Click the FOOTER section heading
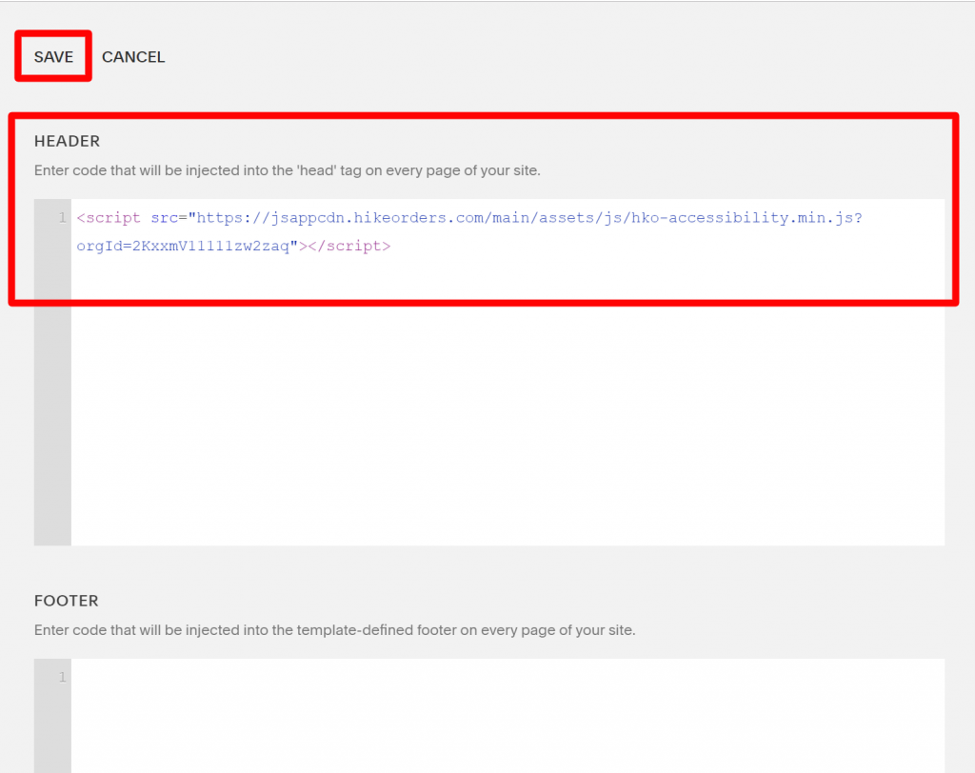The image size is (975, 773). [67, 601]
